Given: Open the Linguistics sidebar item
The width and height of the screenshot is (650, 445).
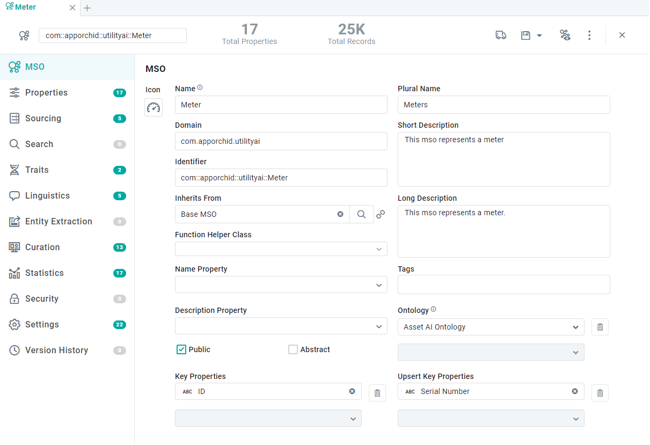Looking at the screenshot, I should (x=47, y=196).
